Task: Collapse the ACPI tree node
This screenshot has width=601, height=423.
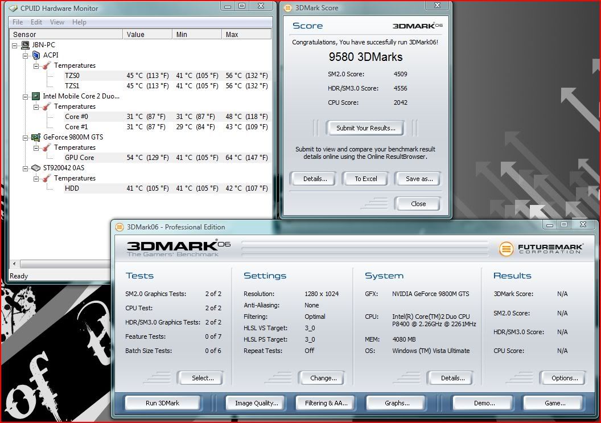Action: (25, 56)
